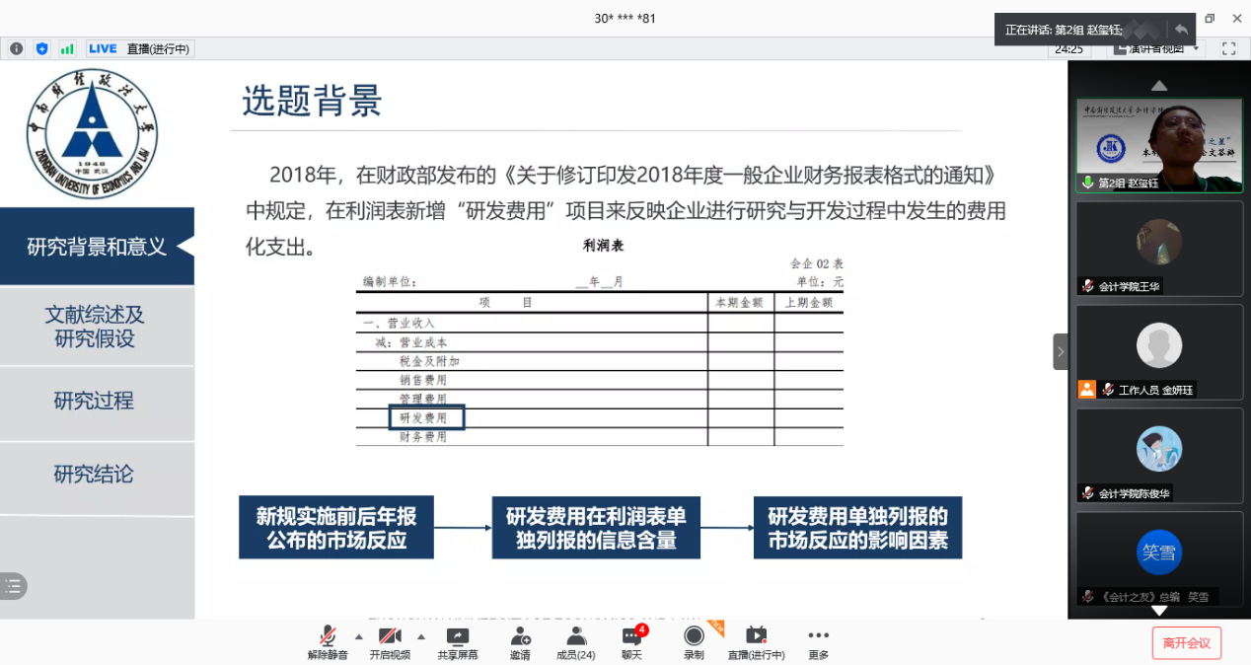Expand the video options arrow beside 开启视频
Screen dimensions: 1251x665
(421, 636)
